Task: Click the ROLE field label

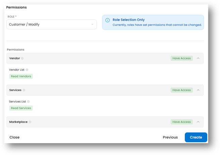Action: [x=12, y=17]
